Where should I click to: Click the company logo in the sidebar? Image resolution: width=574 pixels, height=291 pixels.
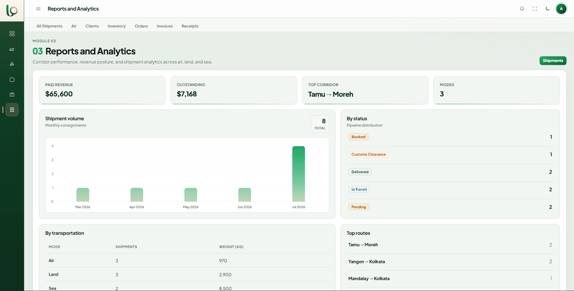(12, 11)
